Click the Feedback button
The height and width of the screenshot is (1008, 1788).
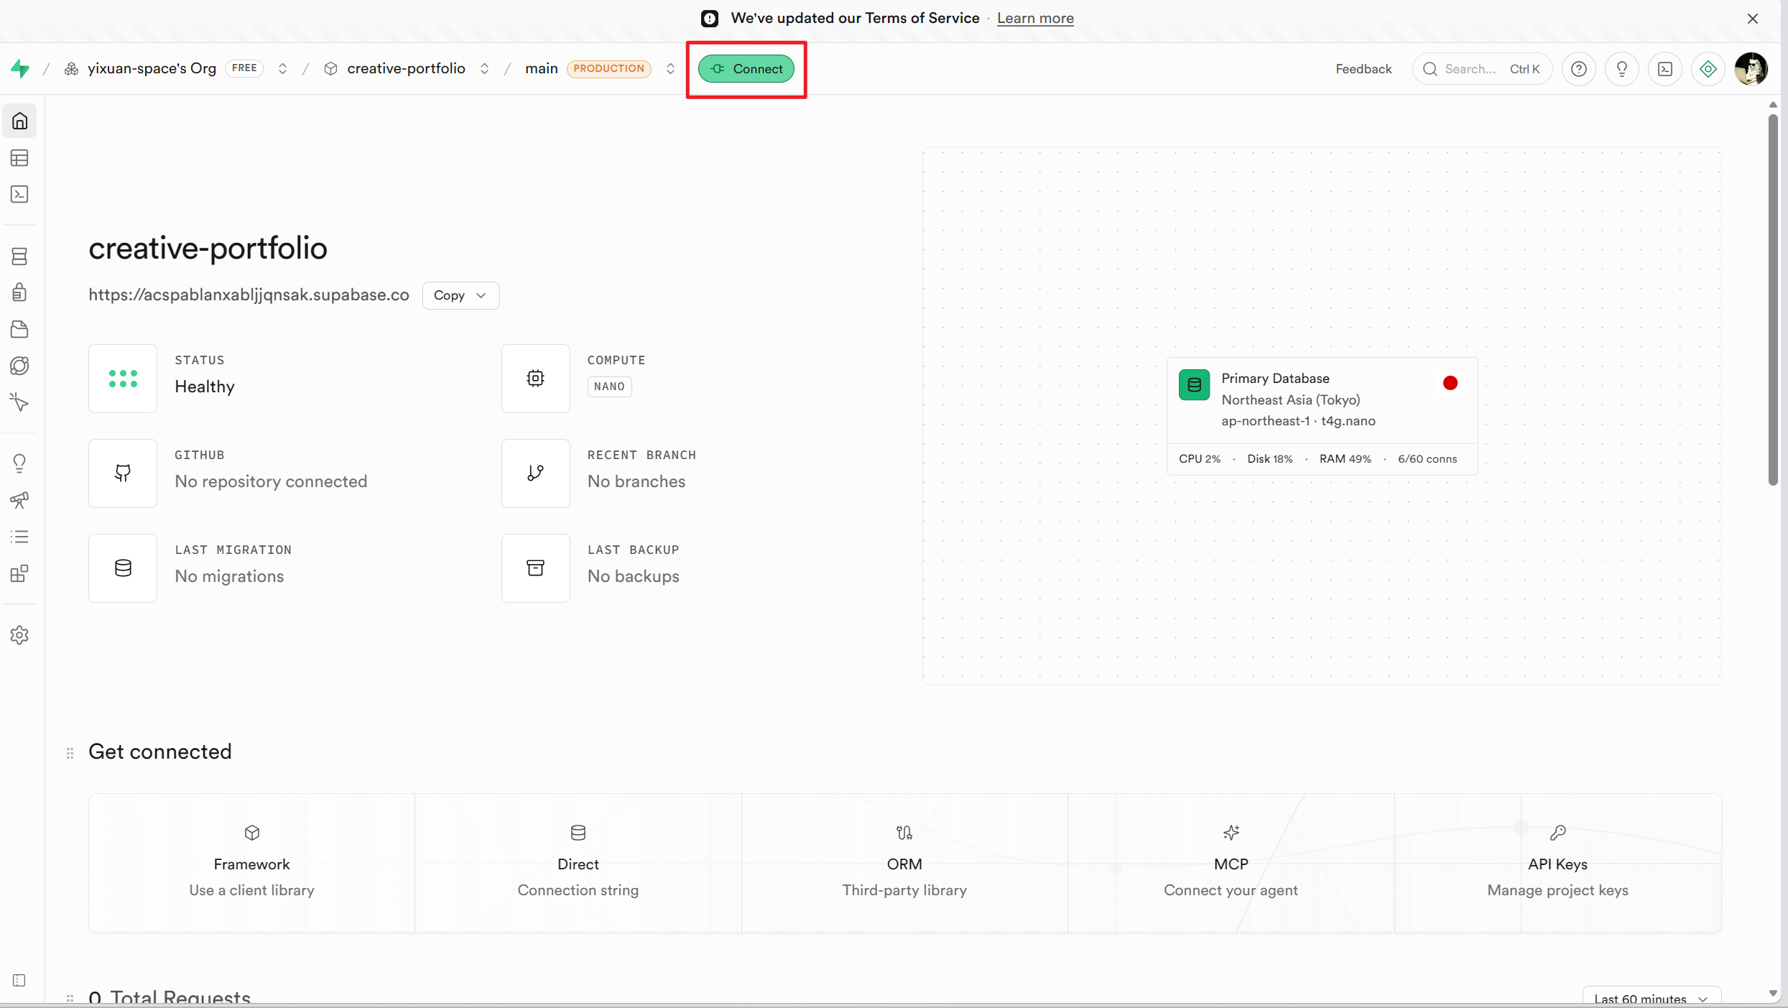pyautogui.click(x=1363, y=69)
